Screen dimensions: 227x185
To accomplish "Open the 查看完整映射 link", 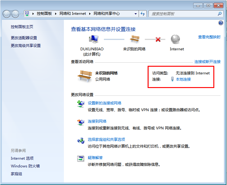I will click(x=209, y=37).
